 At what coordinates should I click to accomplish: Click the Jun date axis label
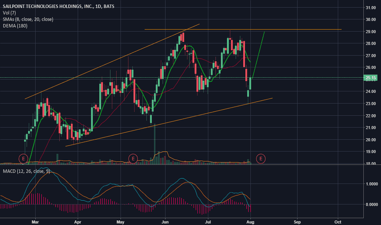pos(165,222)
